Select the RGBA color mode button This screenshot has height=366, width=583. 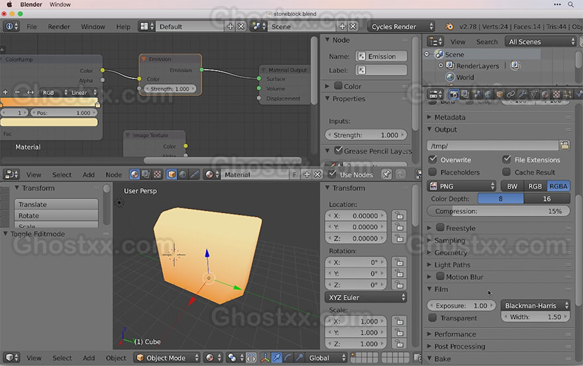(558, 186)
